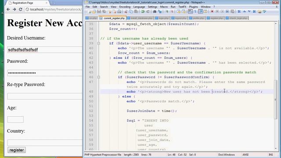Image resolution: width=281 pixels, height=158 pixels.
Task: Open the Replace toolbar icon
Action: pyautogui.click(x=160, y=12)
